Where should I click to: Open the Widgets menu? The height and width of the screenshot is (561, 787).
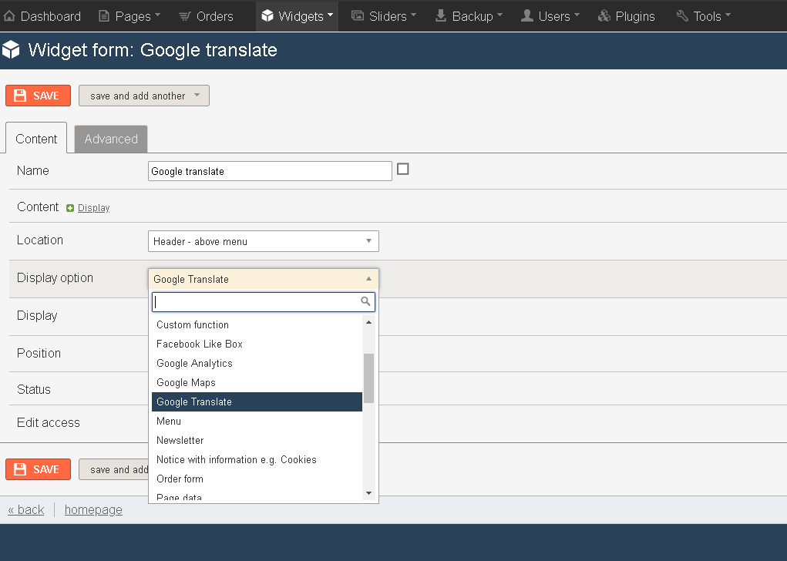pyautogui.click(x=297, y=16)
